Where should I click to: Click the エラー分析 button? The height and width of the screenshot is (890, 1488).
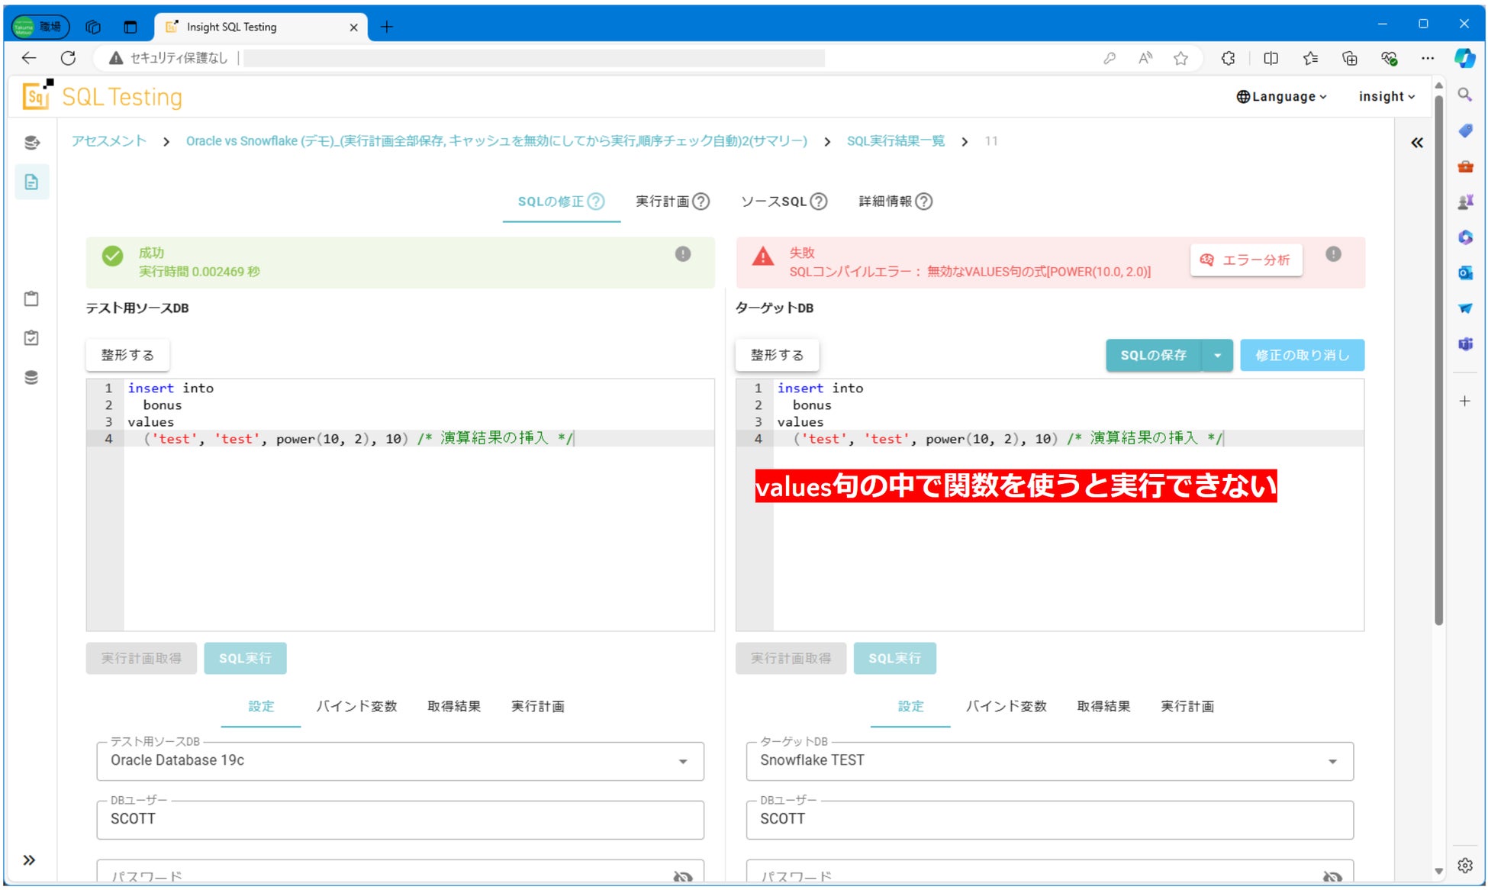coord(1245,260)
